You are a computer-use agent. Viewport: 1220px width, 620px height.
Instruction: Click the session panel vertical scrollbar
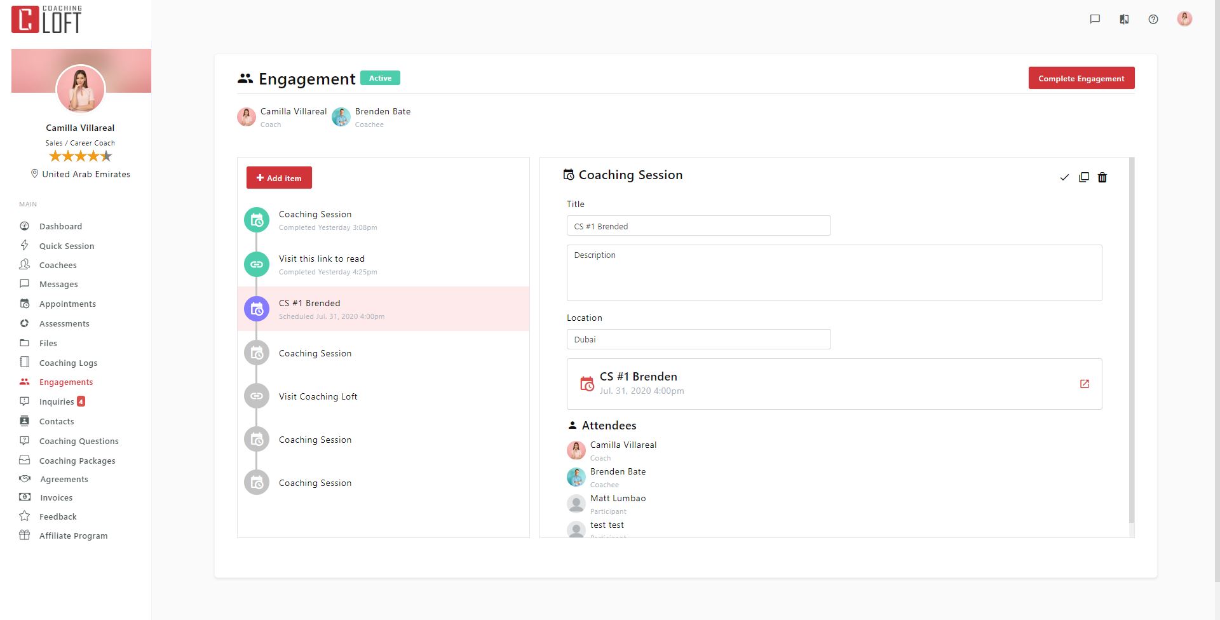[x=1131, y=343]
